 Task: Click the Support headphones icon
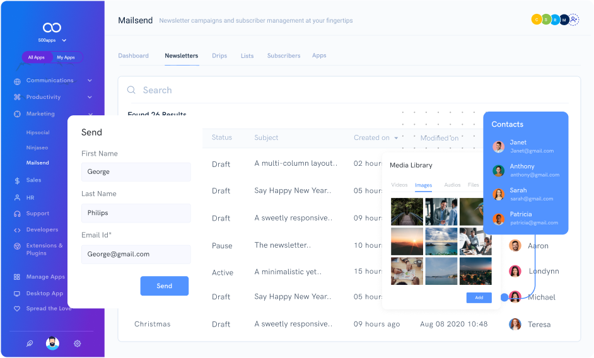point(17,214)
